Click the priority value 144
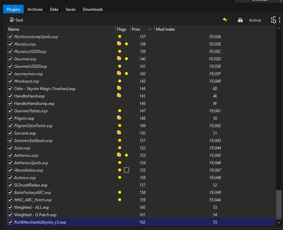This screenshot has height=230, width=283. coord(142,89)
